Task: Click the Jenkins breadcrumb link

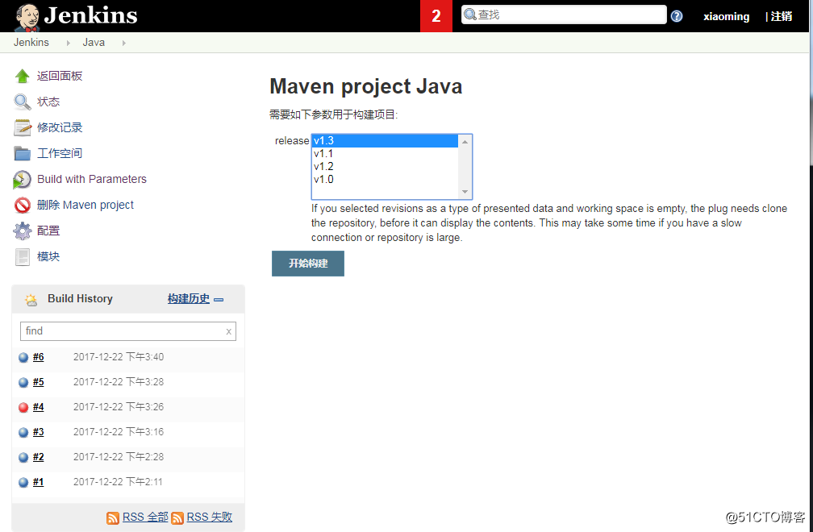Action: (x=31, y=43)
